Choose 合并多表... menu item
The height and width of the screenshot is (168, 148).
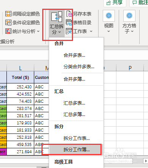(x=76, y=55)
